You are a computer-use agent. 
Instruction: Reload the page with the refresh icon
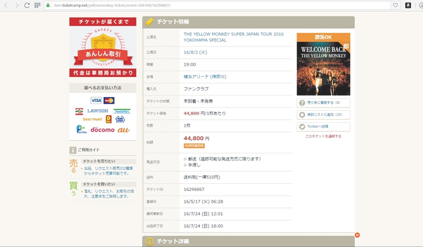tap(27, 5)
